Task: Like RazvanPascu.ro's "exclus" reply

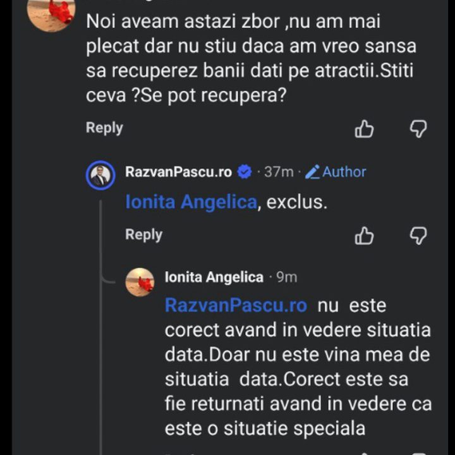Action: tap(364, 236)
